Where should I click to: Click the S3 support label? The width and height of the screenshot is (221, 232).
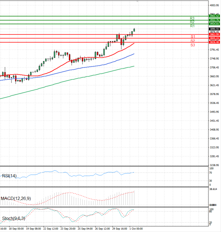pos(193,45)
